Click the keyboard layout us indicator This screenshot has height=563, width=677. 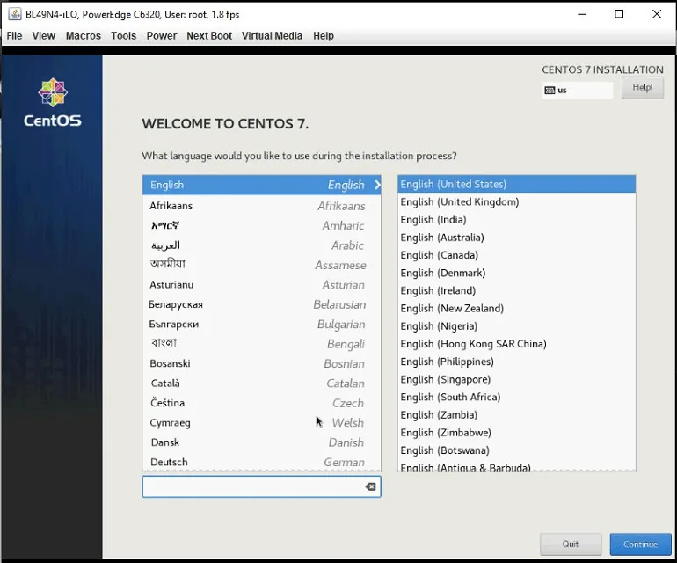coord(578,91)
